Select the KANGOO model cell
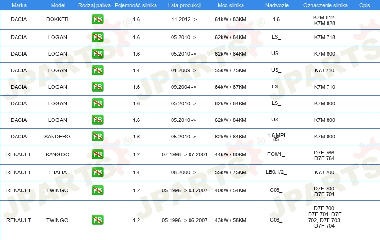380x240 pixels. click(x=57, y=154)
